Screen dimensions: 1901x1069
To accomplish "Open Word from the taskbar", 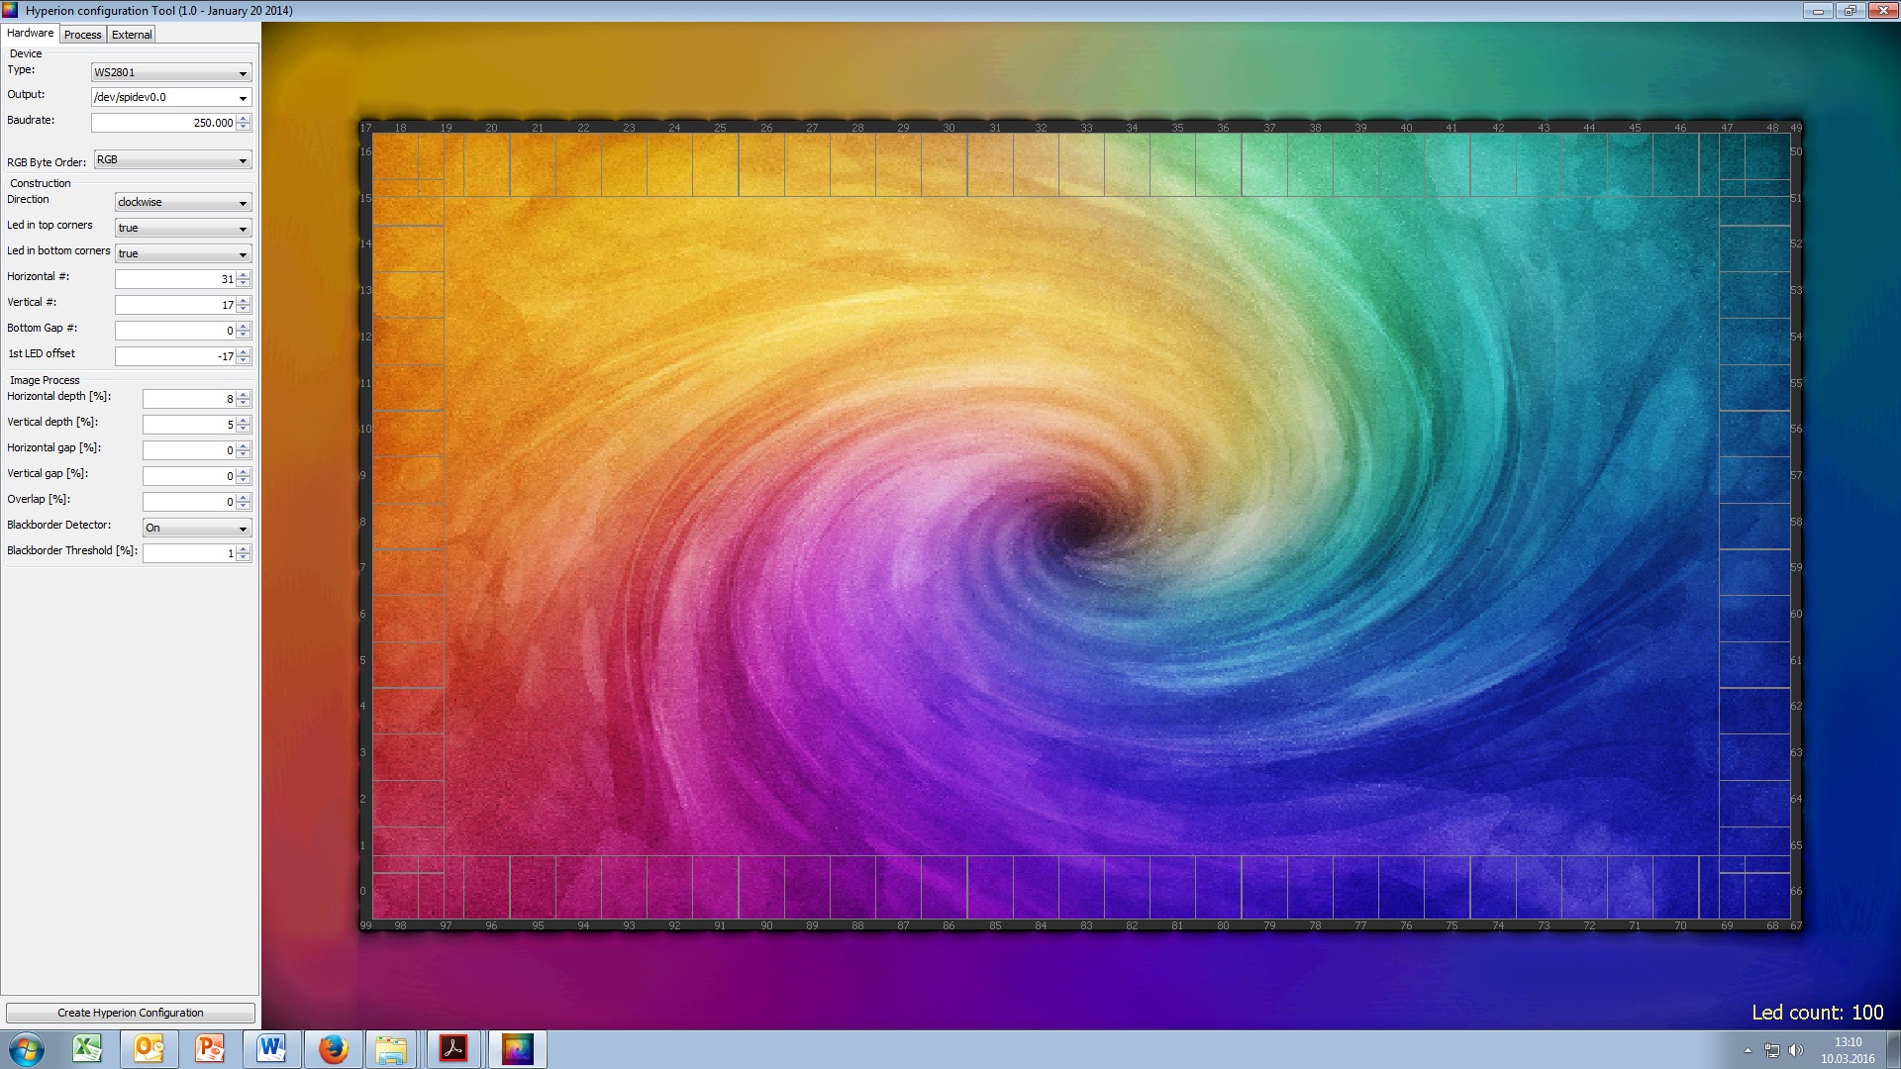I will pos(271,1049).
